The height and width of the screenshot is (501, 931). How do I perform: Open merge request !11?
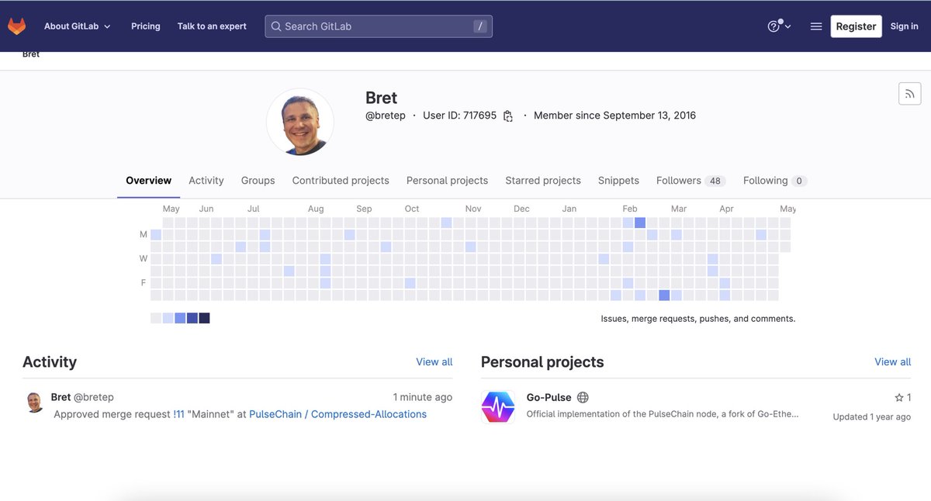pyautogui.click(x=178, y=413)
